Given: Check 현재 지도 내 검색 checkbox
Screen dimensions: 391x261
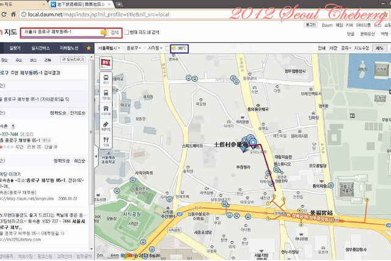Looking at the screenshot, I should (x=126, y=32).
